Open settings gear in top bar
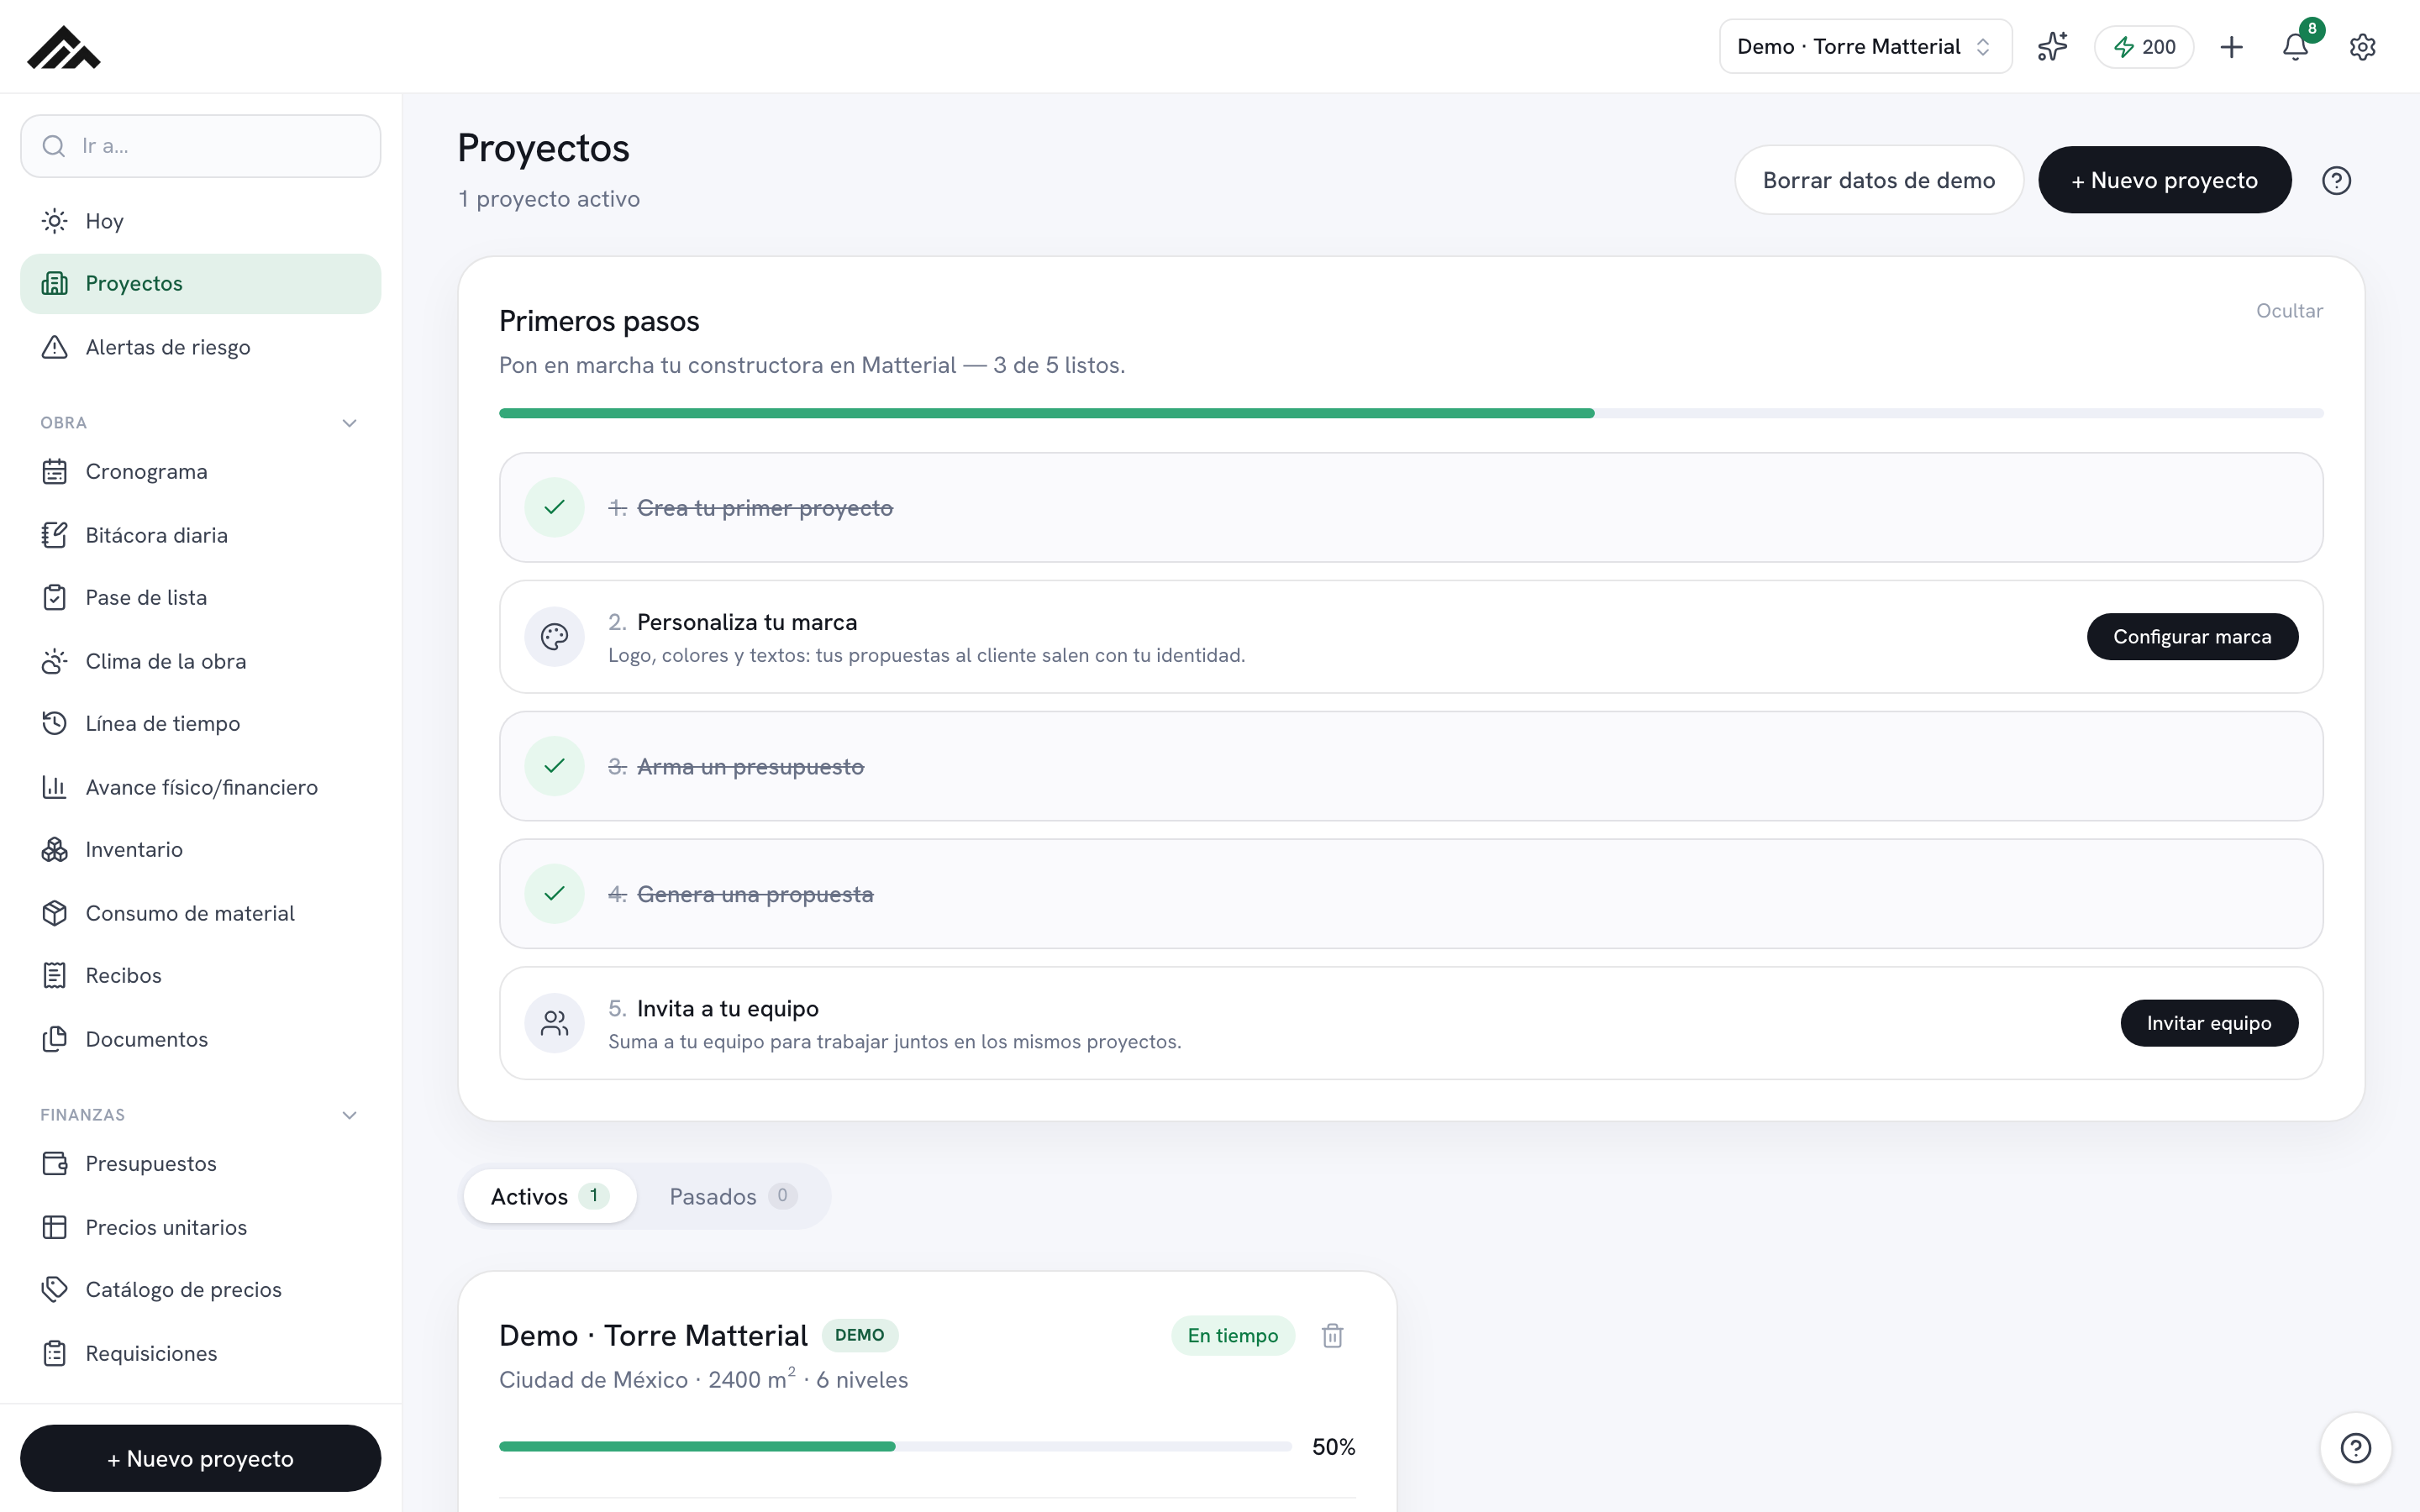Screen dimensions: 2420x1512 2362,47
